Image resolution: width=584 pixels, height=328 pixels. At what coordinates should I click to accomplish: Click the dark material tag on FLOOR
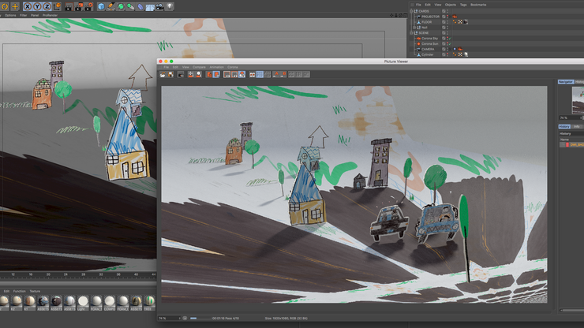(466, 22)
